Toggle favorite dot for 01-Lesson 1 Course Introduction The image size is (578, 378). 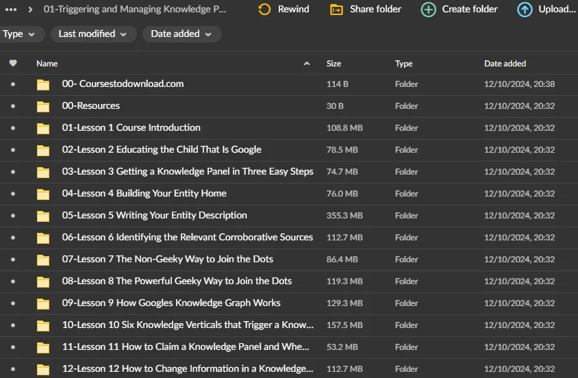coord(13,128)
